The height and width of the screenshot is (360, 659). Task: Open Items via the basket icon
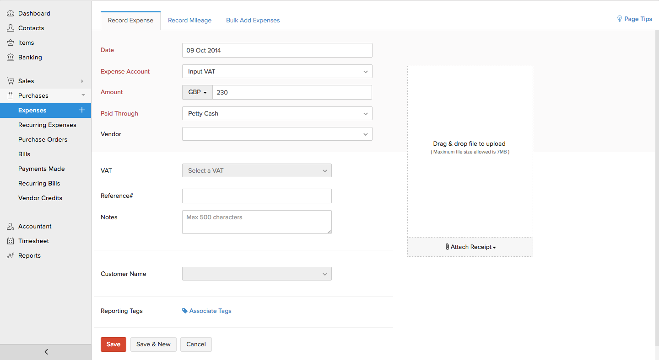11,43
